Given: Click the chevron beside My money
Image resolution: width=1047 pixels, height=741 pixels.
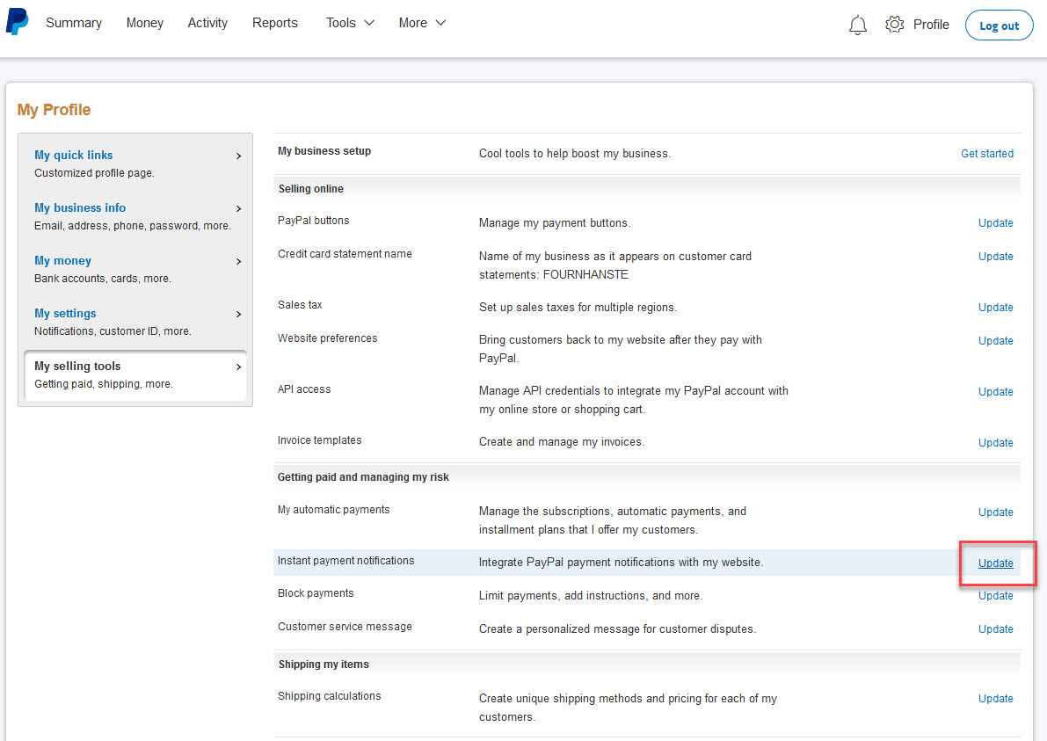Looking at the screenshot, I should (x=238, y=261).
